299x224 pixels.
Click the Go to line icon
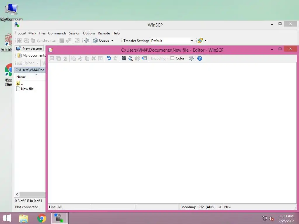pos(144,58)
